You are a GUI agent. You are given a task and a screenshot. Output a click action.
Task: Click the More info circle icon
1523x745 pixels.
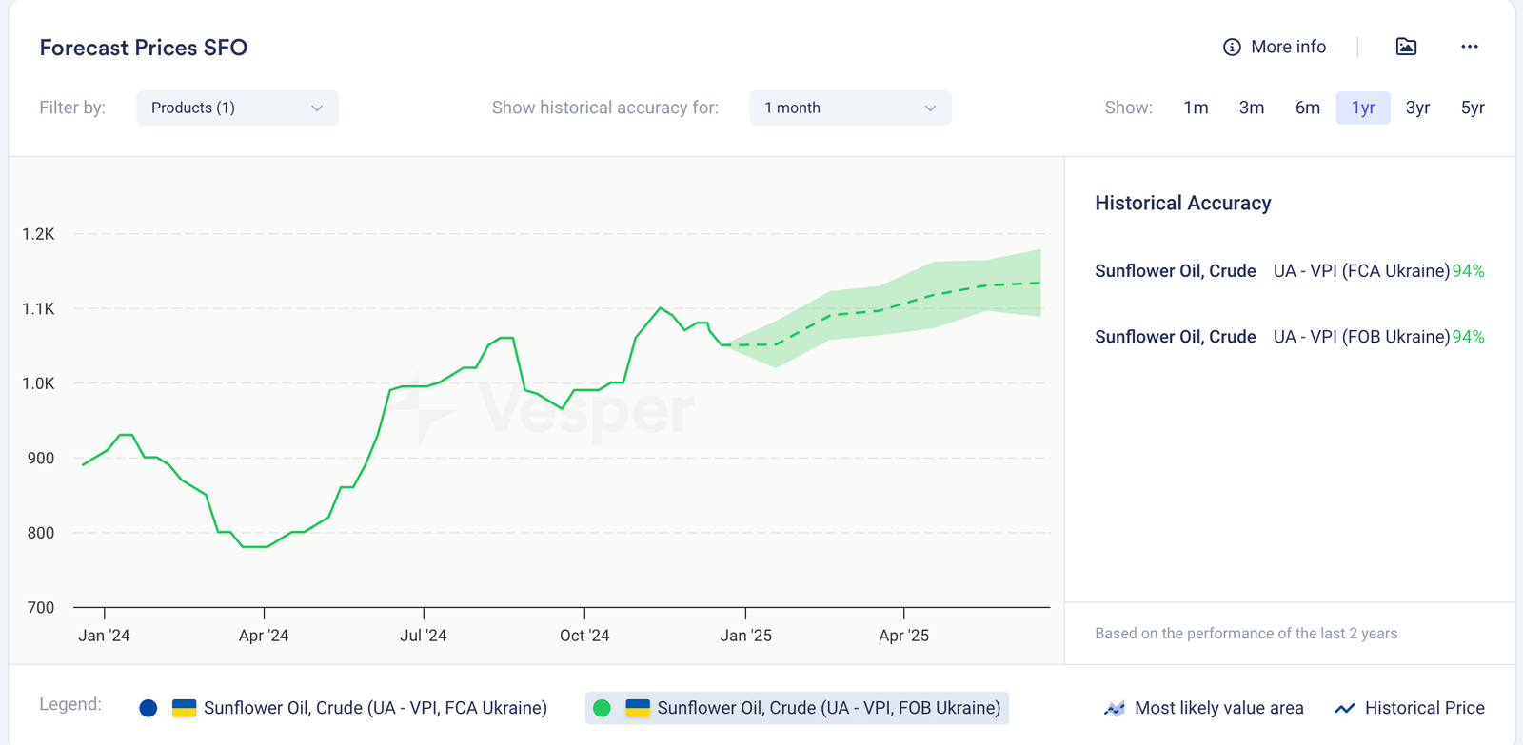pos(1232,48)
